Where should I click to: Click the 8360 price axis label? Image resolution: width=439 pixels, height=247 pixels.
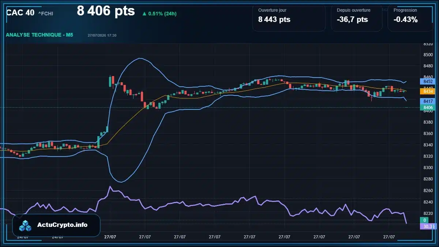pyautogui.click(x=428, y=134)
